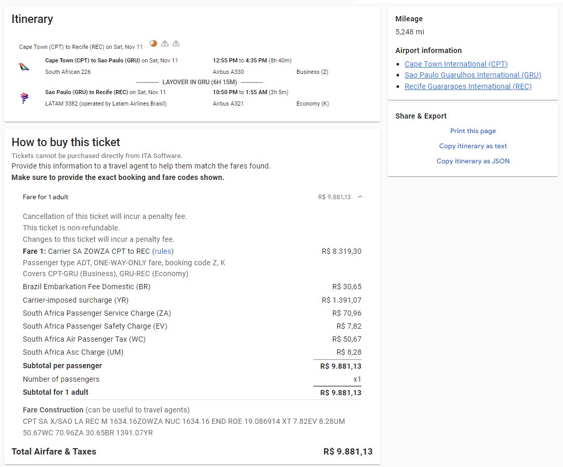This screenshot has height=467, width=563.
Task: Click the Asc Charge amount "R$ 8,28"
Action: [x=349, y=353]
